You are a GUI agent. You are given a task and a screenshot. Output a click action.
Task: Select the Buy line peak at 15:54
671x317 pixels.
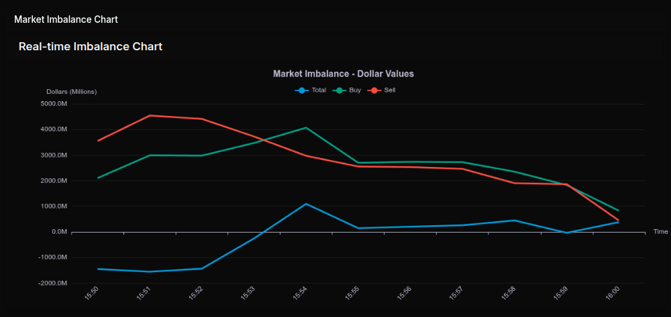306,127
